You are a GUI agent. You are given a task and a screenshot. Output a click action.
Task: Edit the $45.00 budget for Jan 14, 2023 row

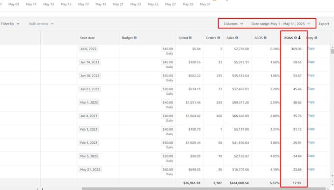pyautogui.click(x=168, y=62)
